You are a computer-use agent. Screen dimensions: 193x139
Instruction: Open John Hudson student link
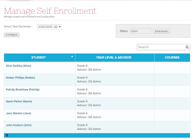pos(19,125)
